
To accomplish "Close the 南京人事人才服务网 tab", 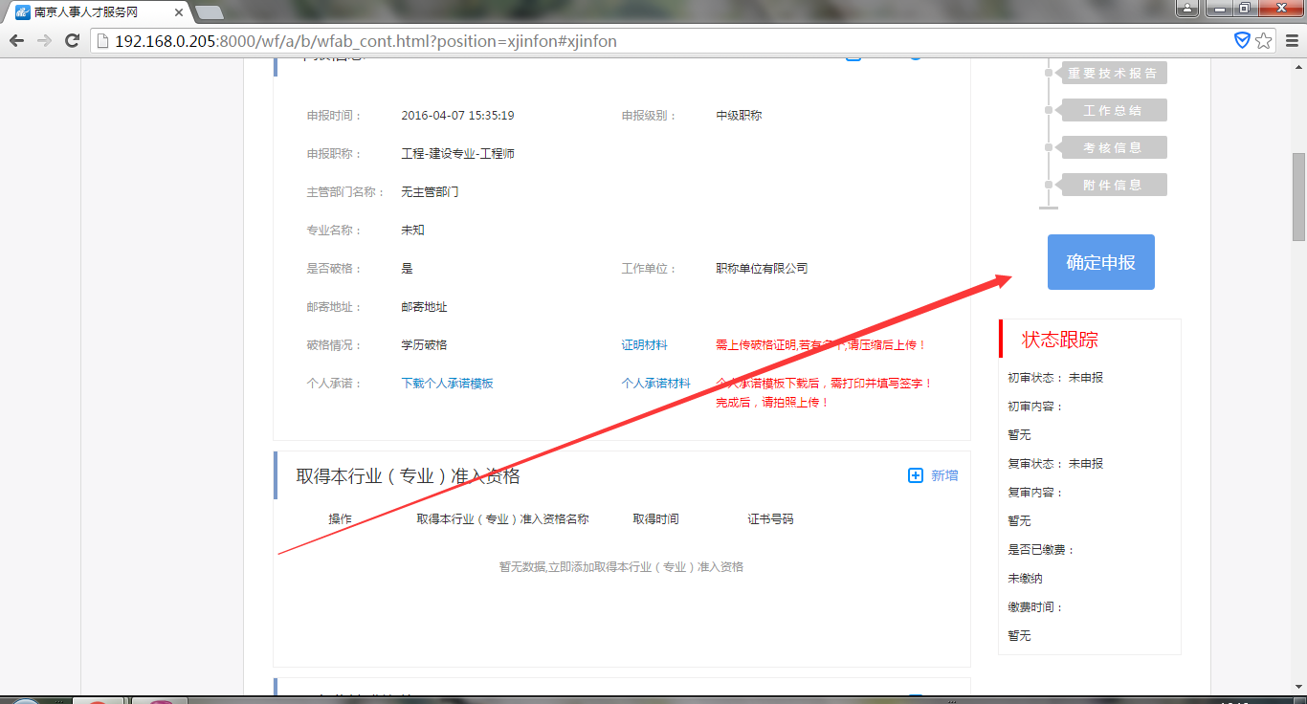I will click(179, 12).
